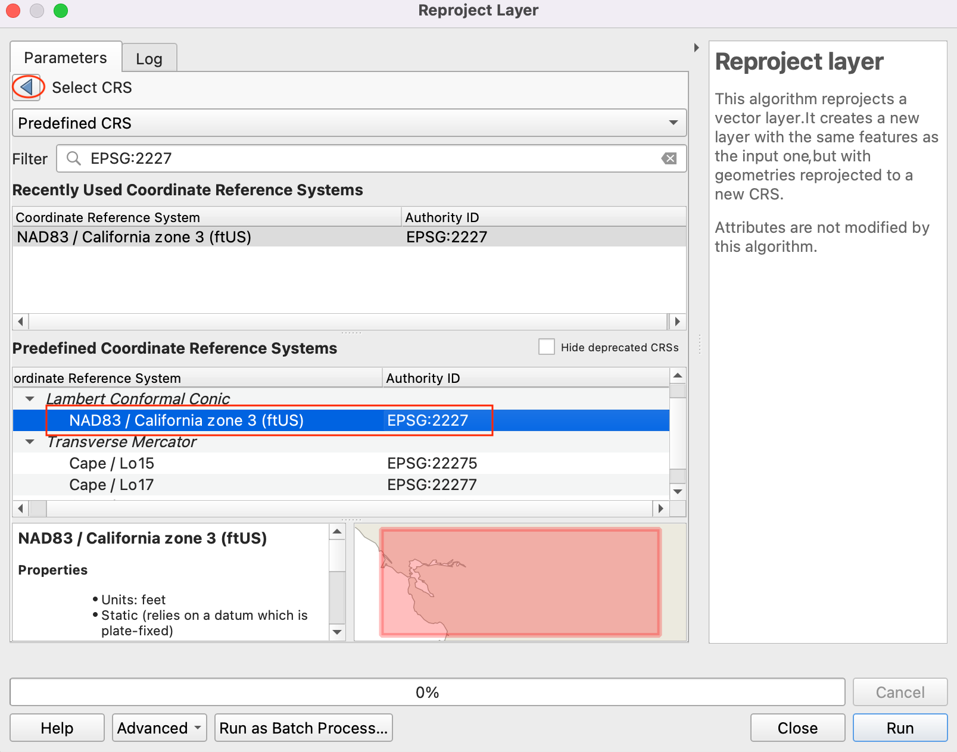Collapse the Lambert Conformal Conic group

(30, 399)
